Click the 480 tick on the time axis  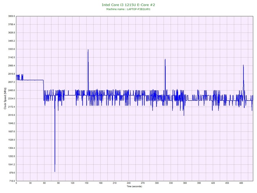[x=241, y=183]
